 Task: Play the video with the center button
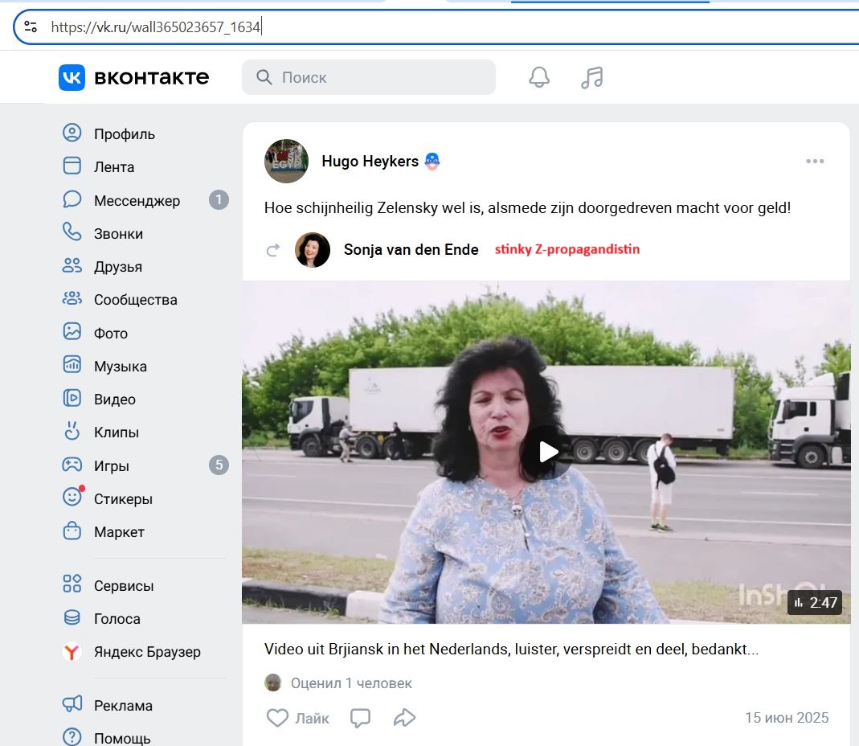pyautogui.click(x=547, y=453)
